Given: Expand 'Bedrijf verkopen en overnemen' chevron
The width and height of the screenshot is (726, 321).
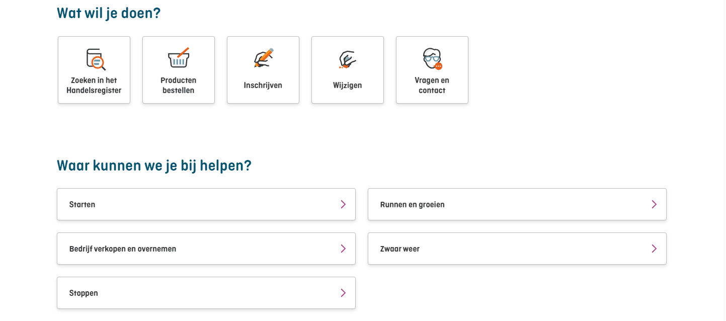Looking at the screenshot, I should click(x=343, y=249).
